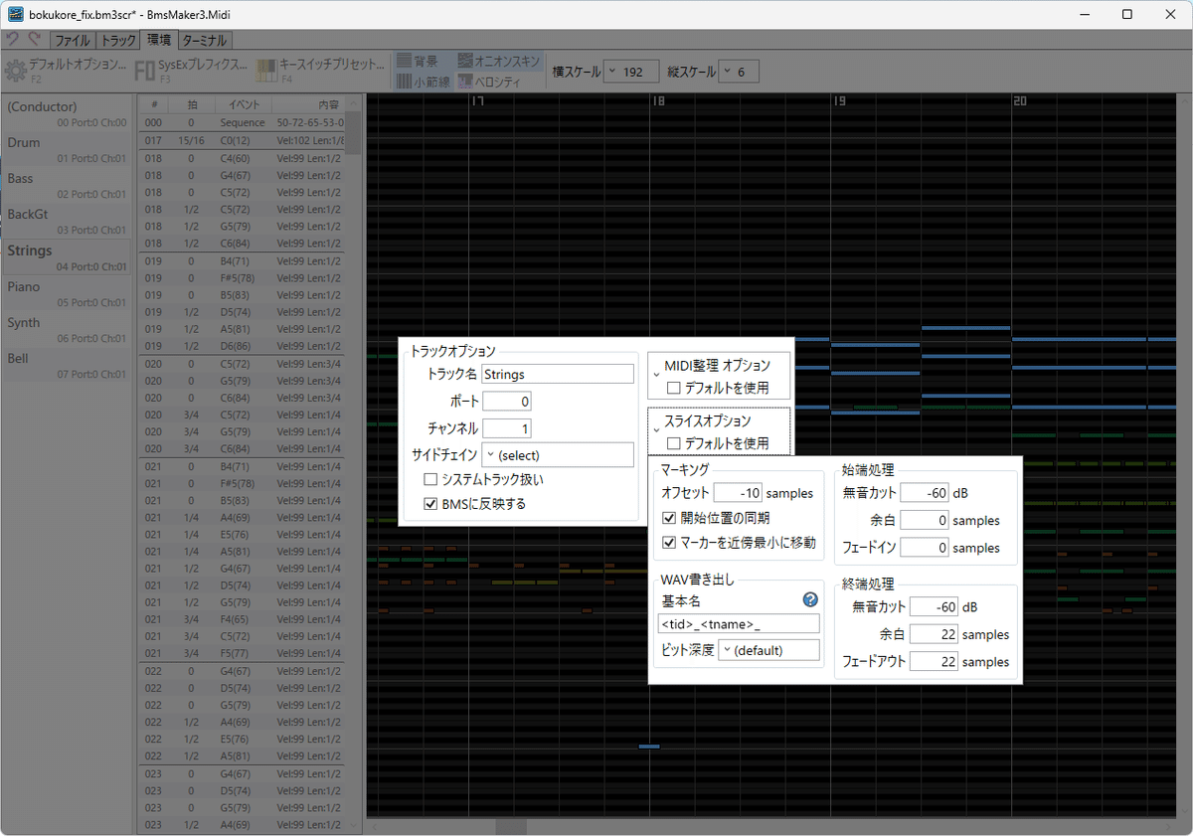Viewport: 1193px width, 836px height.
Task: Click the ポート number field
Action: click(507, 402)
